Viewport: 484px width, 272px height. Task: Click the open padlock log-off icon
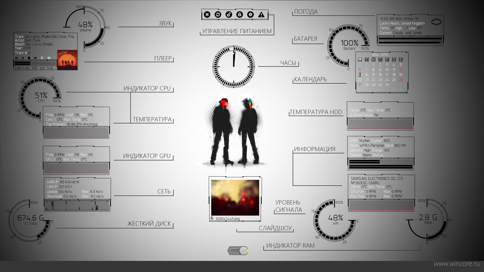[229, 15]
